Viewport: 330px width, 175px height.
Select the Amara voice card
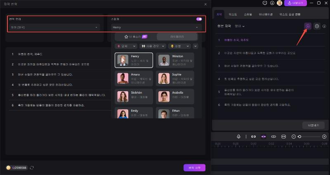[x=134, y=78]
